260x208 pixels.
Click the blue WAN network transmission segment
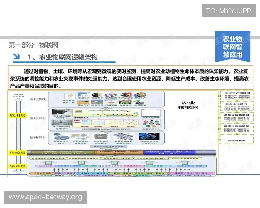click(x=170, y=153)
